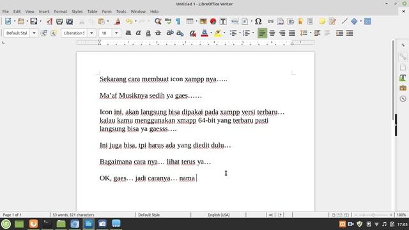Viewport: 409px width, 230px height.
Task: Insert a page break
Action: [x=235, y=21]
